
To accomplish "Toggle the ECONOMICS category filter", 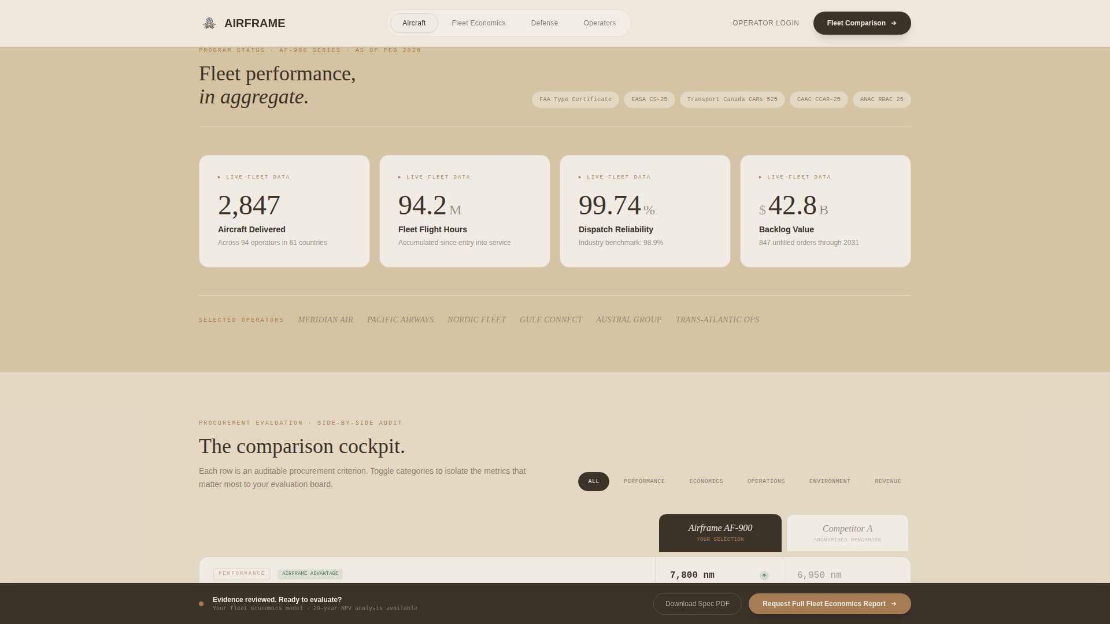I will tap(706, 481).
